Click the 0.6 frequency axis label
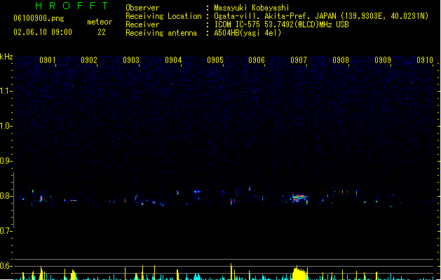The height and width of the screenshot is (280, 441). tap(6, 266)
